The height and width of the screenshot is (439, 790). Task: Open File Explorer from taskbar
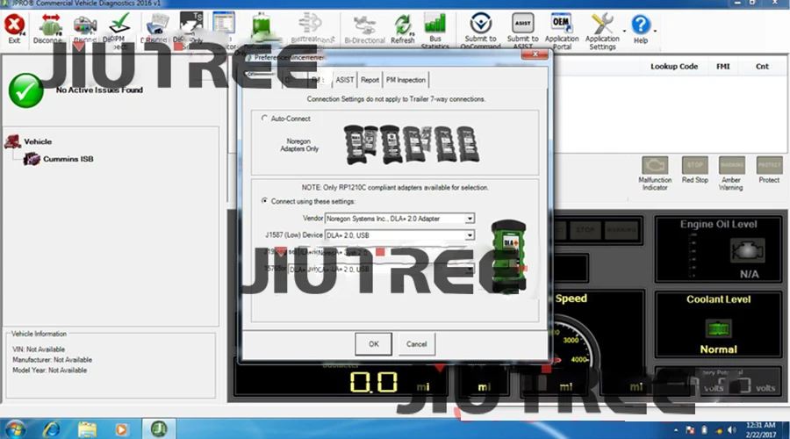point(87,429)
